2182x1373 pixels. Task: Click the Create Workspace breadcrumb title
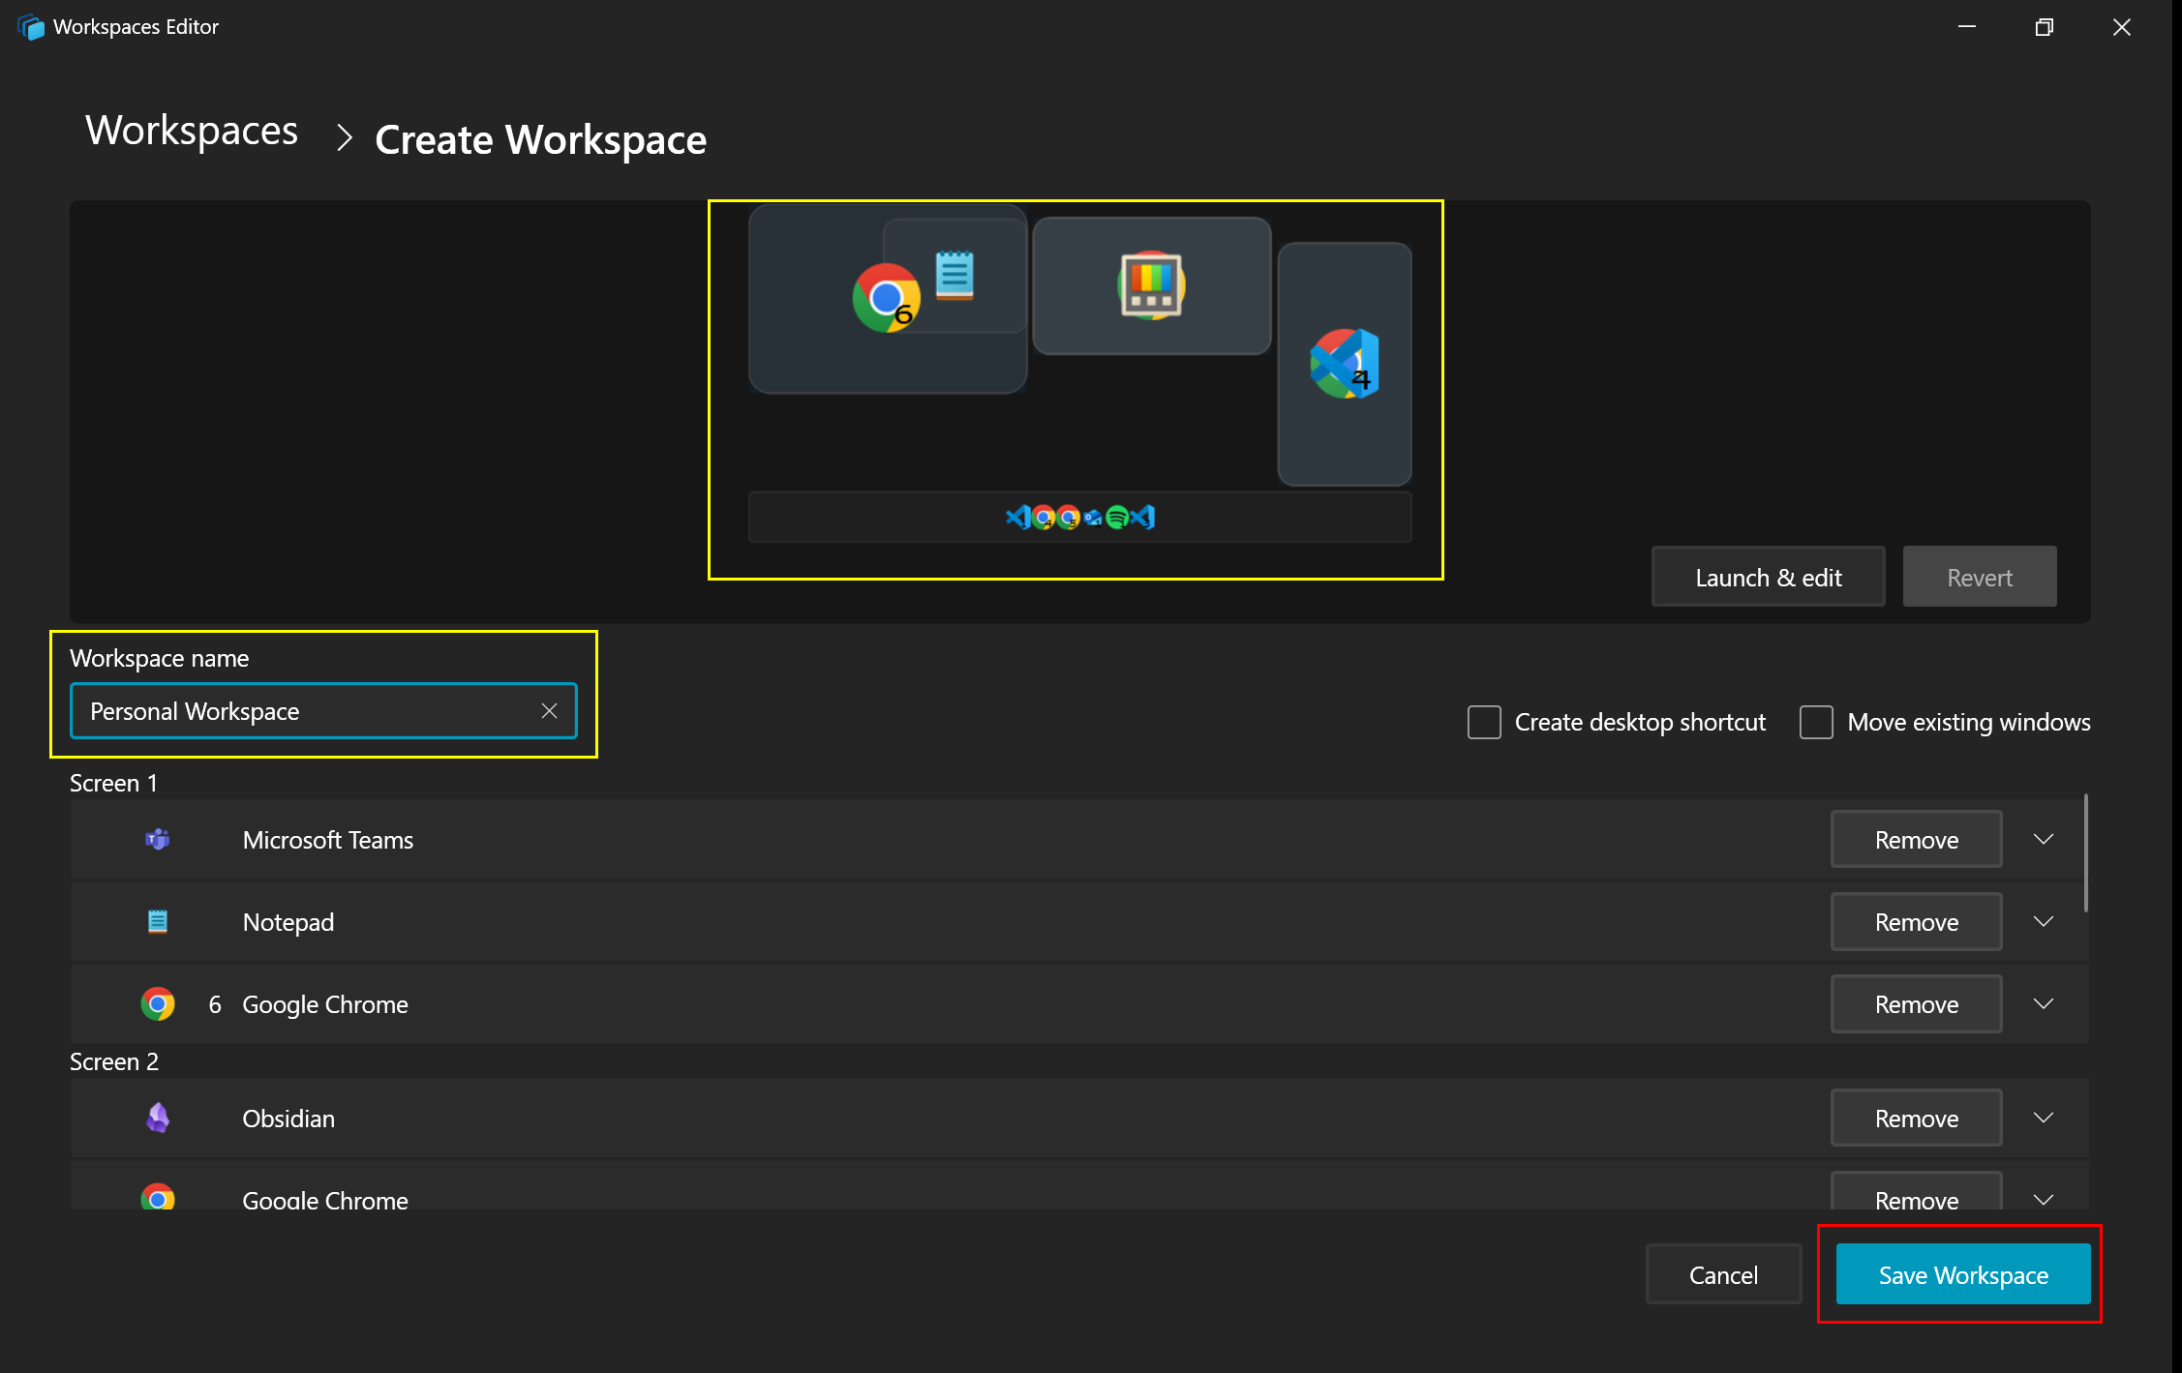540,140
